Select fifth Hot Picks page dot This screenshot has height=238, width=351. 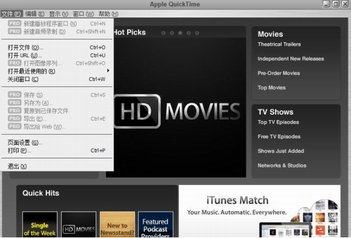[197, 33]
